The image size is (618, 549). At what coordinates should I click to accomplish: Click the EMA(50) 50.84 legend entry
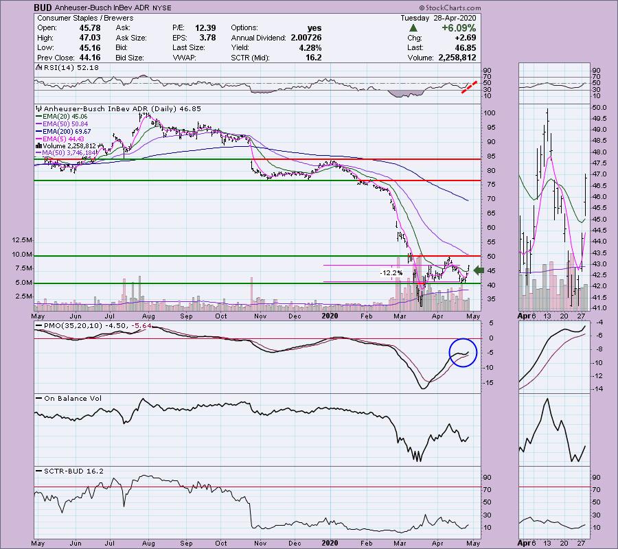tap(62, 124)
